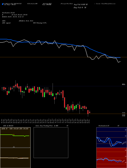Image resolution: width=127 pixels, height=168 pixels.
Task: Click the 'ADX signal:' label
Action: (6, 23)
